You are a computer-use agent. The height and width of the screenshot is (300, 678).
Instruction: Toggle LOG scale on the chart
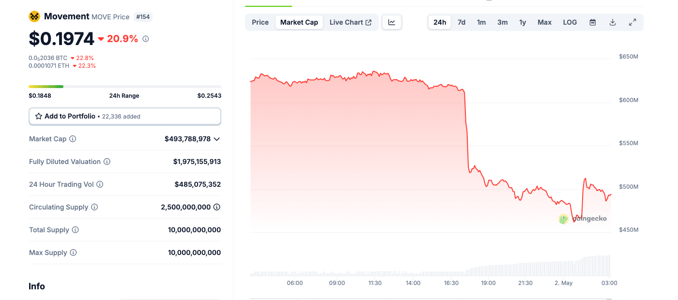click(x=570, y=22)
